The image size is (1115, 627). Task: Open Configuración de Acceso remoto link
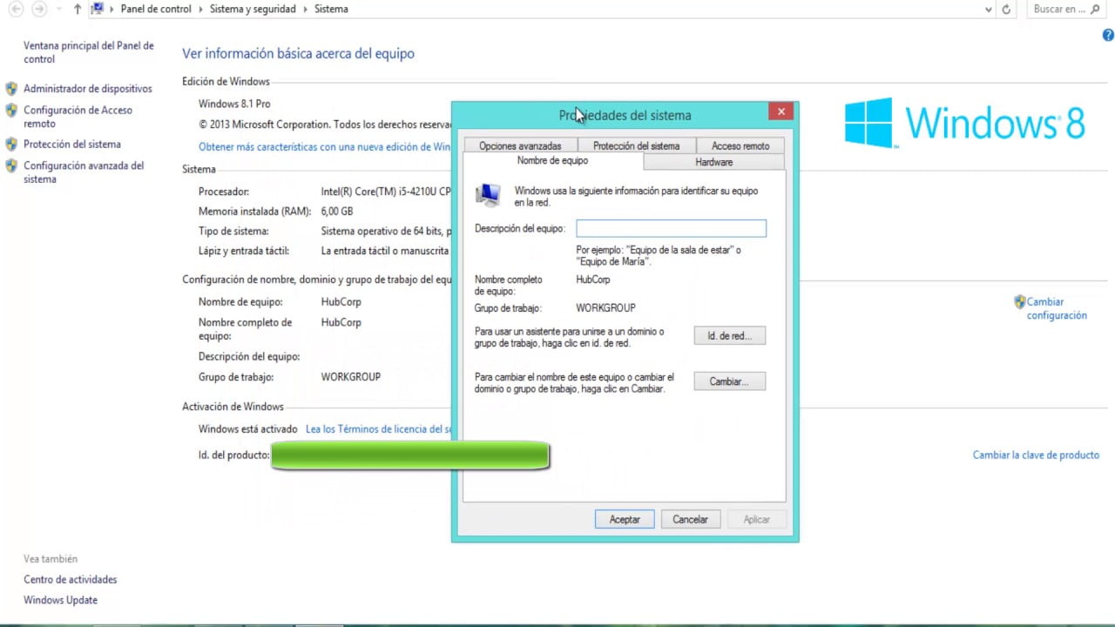[x=78, y=117]
